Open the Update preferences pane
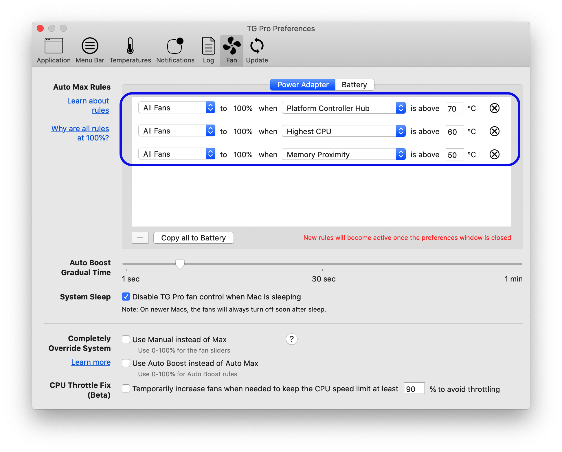 [257, 51]
